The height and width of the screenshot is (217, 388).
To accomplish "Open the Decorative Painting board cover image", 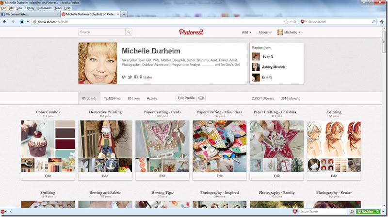I will point(105,139).
